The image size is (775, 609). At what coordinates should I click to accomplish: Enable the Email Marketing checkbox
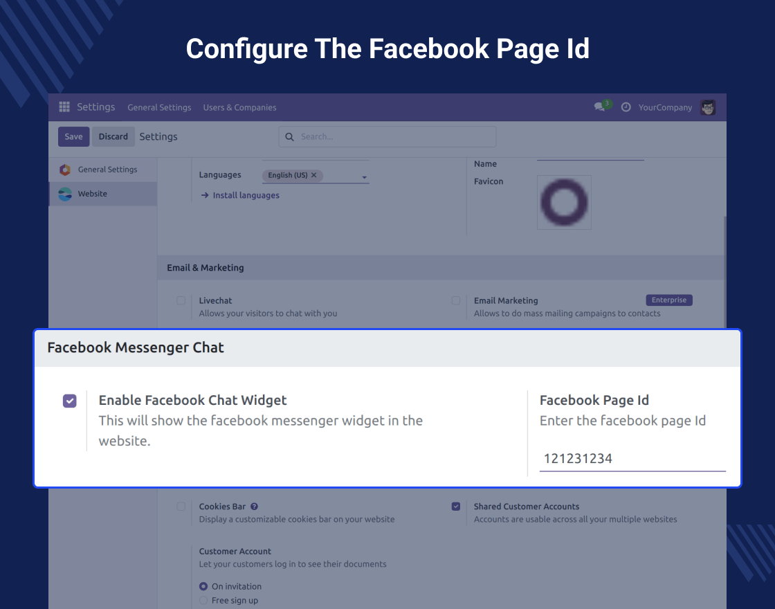click(x=456, y=300)
